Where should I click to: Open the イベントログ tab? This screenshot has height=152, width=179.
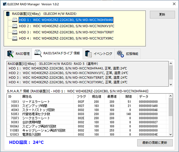tap(99, 54)
